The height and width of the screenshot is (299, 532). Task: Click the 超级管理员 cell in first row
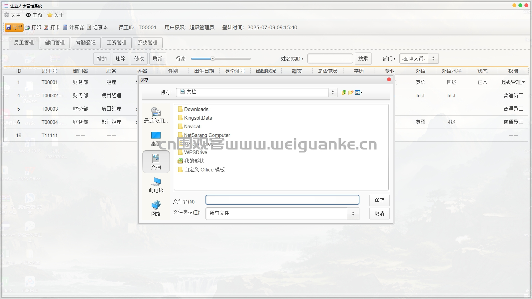(x=513, y=82)
